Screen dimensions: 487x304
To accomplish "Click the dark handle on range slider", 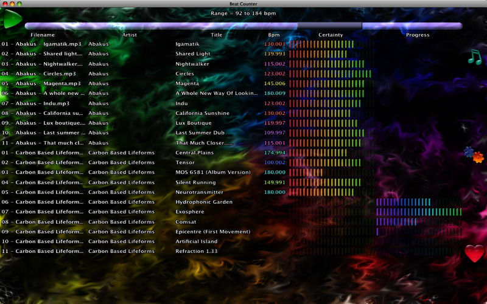I will click(x=329, y=26).
